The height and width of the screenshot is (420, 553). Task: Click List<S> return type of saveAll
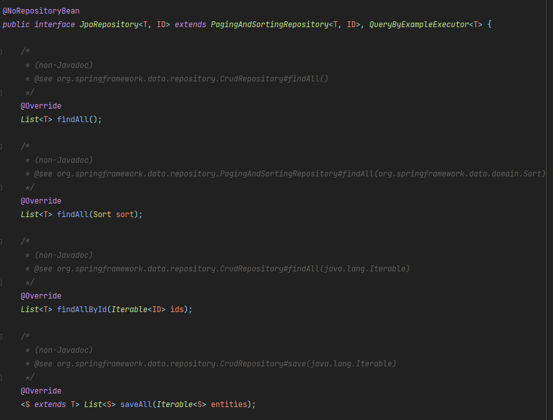[x=100, y=404]
